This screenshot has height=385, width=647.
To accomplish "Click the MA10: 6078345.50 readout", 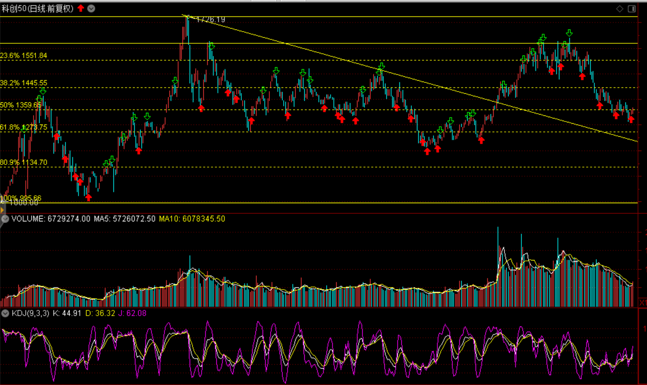I will (192, 219).
